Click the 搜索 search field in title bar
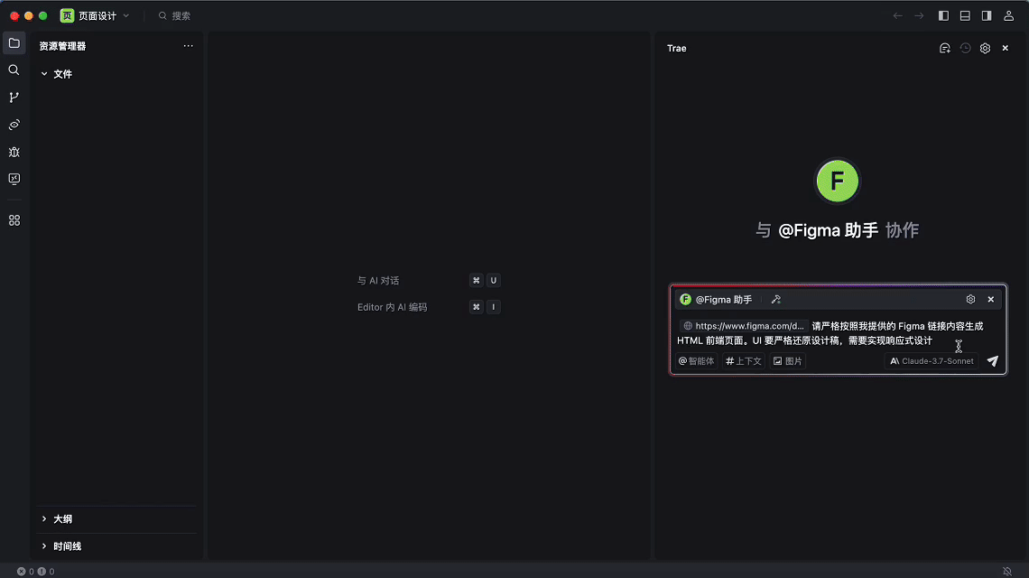This screenshot has width=1029, height=578. point(181,16)
